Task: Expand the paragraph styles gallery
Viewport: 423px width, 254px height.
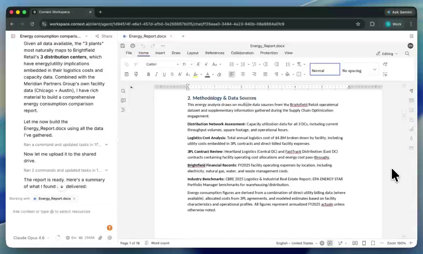Action: 375,69
